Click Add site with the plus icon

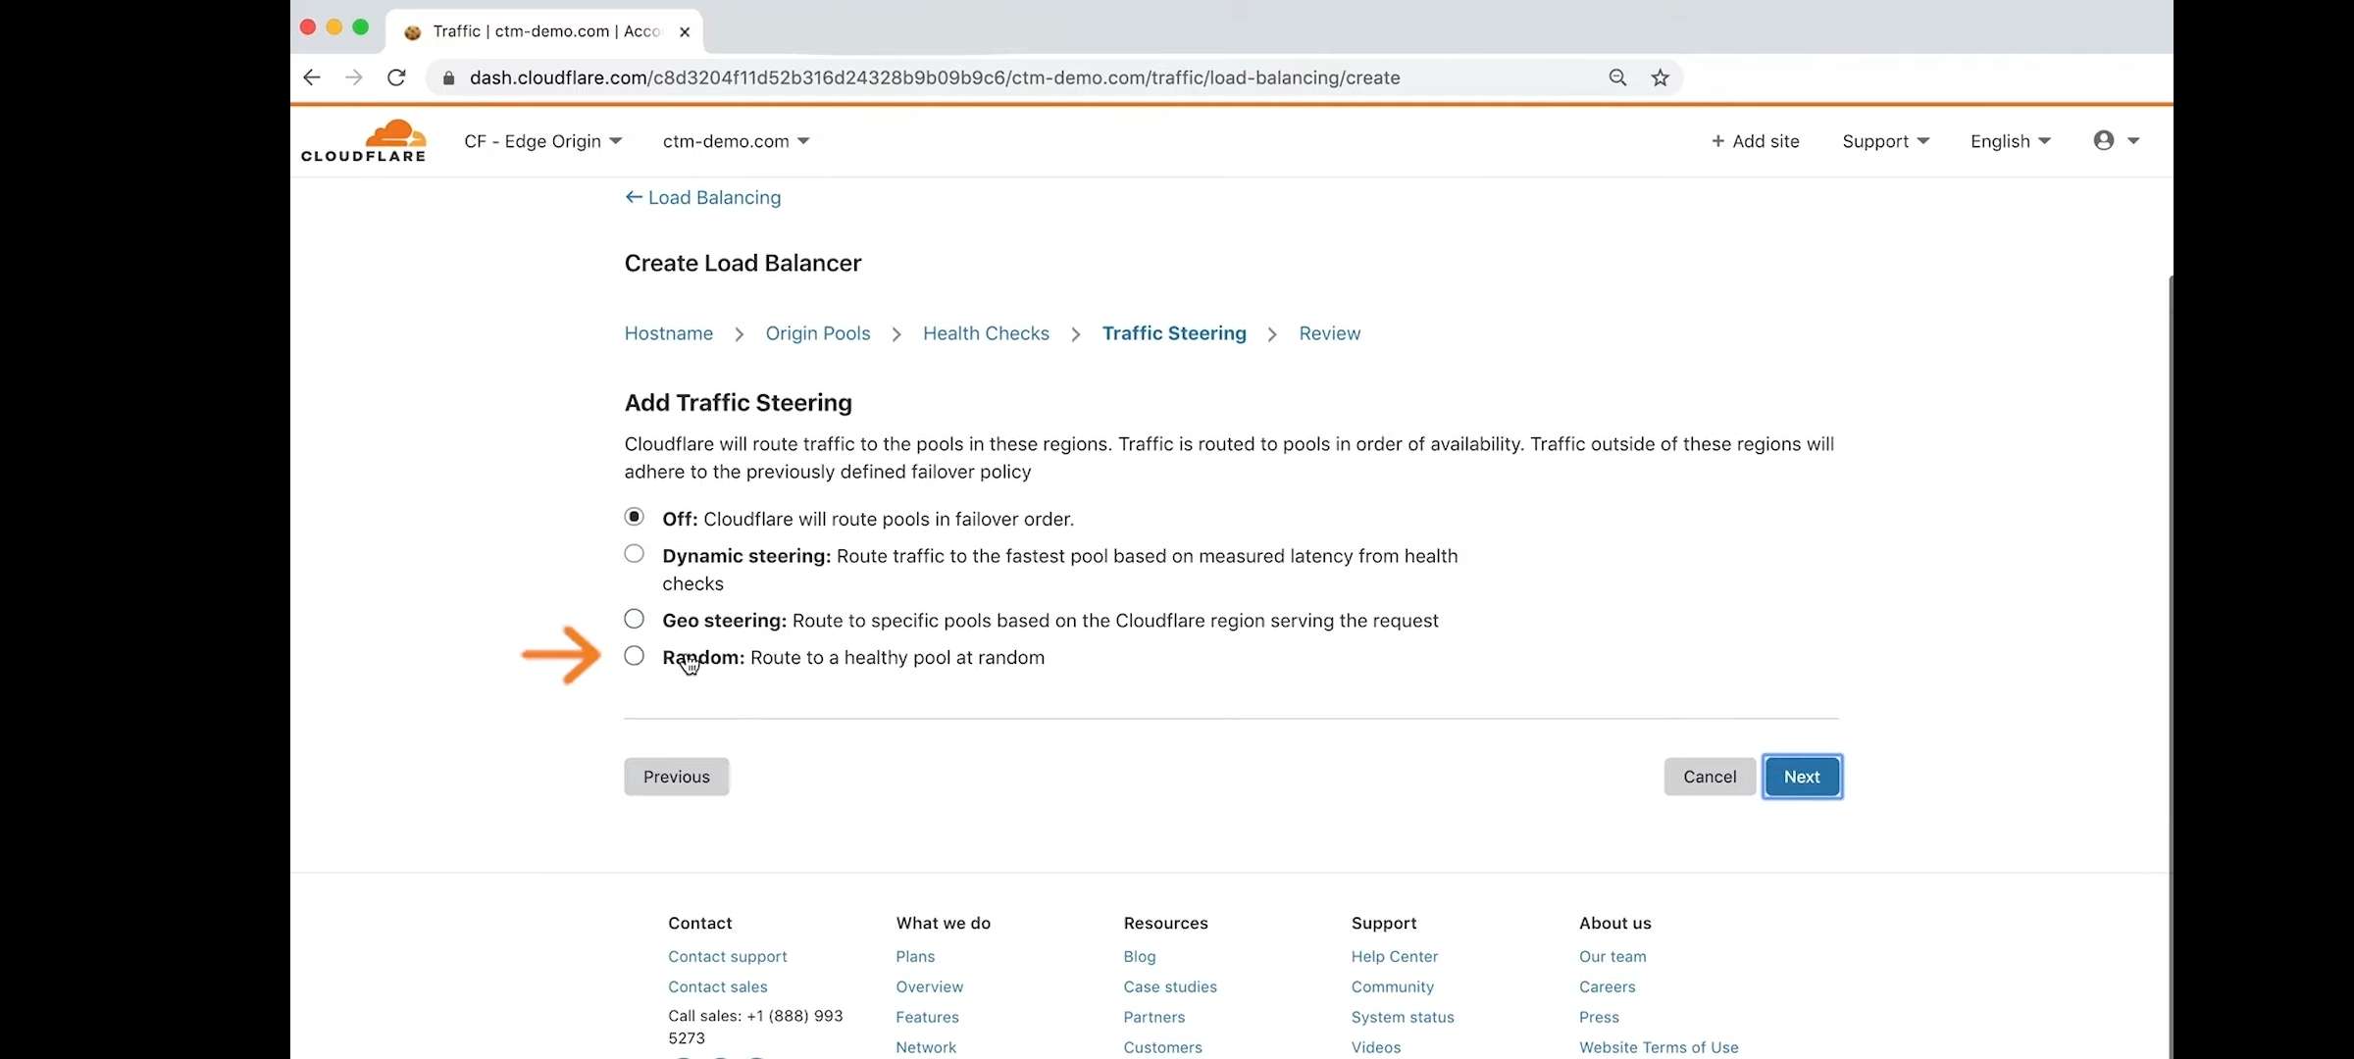click(x=1755, y=141)
